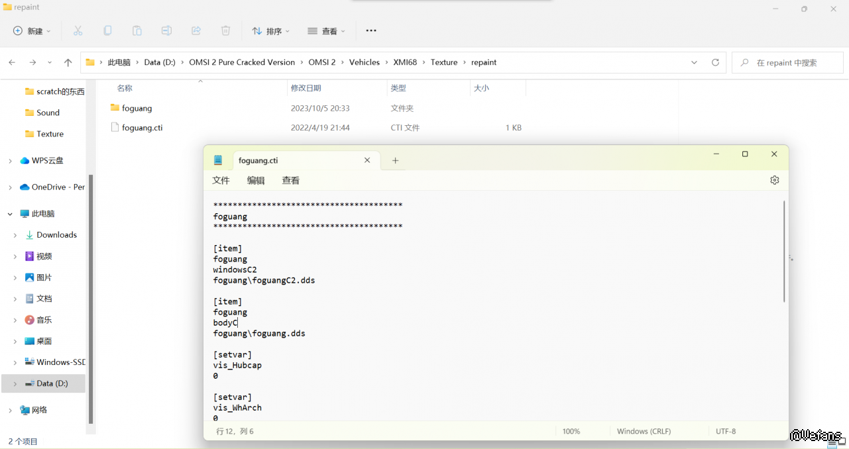This screenshot has height=449, width=849.
Task: Go up one folder level
Action: (x=68, y=62)
